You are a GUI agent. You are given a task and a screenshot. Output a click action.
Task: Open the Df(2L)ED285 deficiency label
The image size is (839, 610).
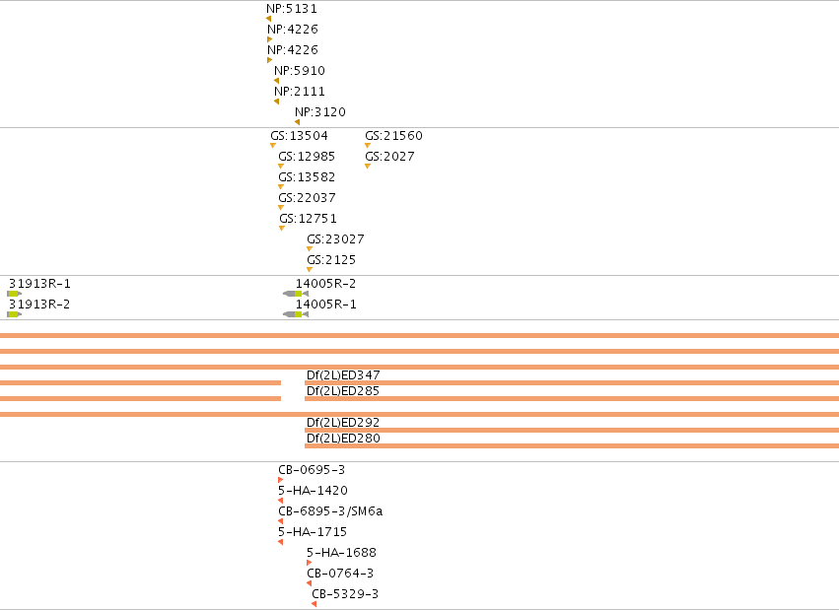[x=343, y=391]
